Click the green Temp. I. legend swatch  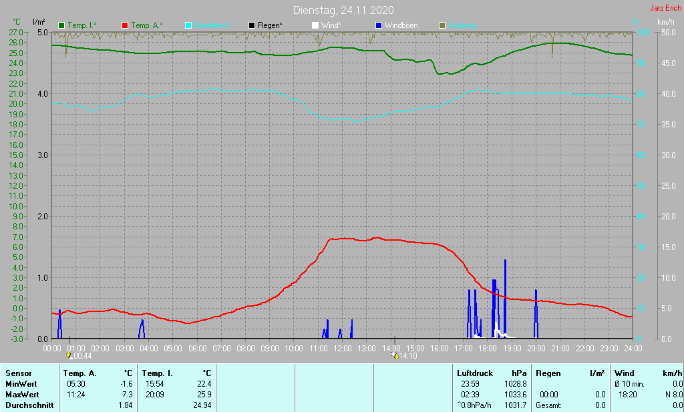click(61, 26)
